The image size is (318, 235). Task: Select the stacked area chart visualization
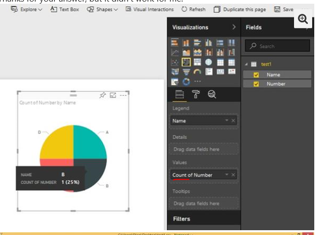tap(197, 52)
